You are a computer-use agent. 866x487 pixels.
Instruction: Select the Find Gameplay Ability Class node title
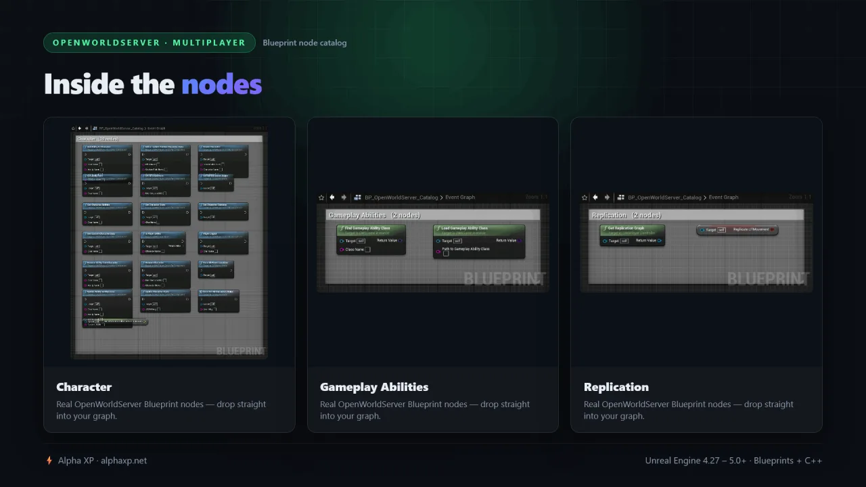click(x=367, y=228)
